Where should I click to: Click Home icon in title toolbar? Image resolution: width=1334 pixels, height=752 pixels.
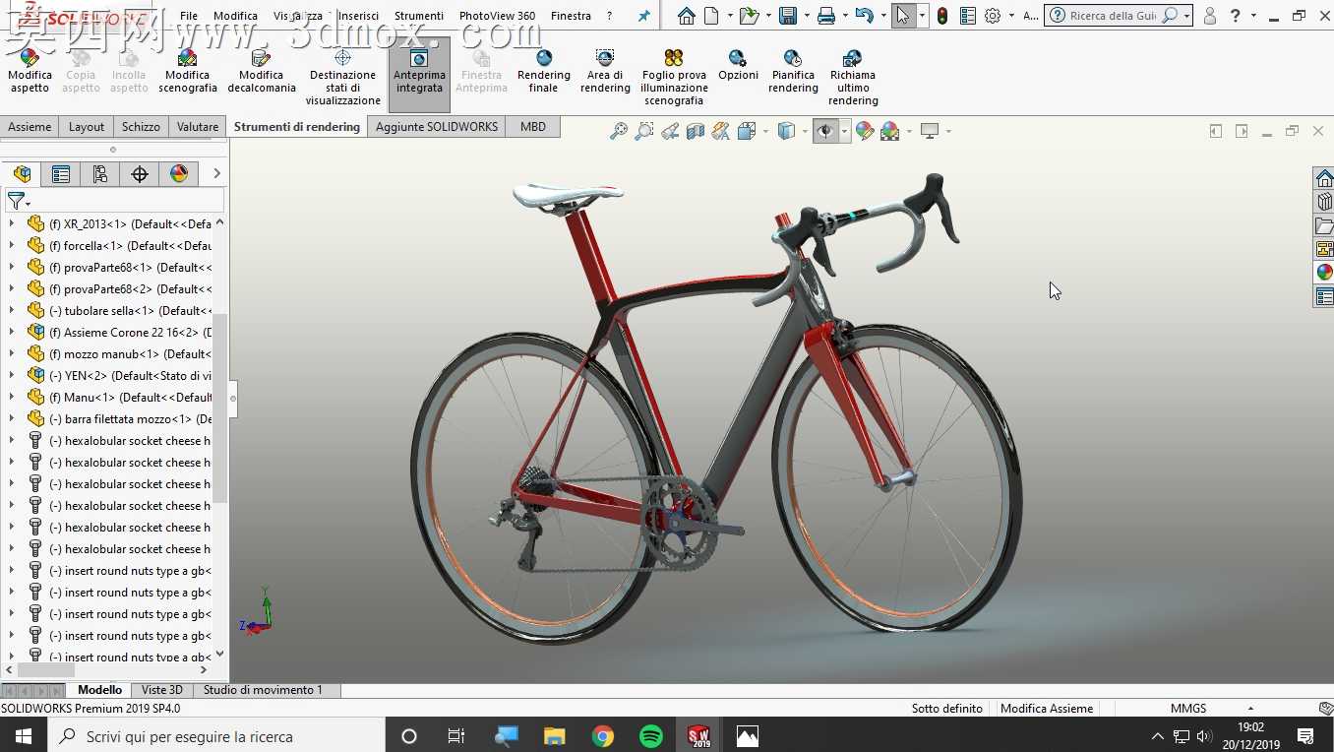[687, 16]
